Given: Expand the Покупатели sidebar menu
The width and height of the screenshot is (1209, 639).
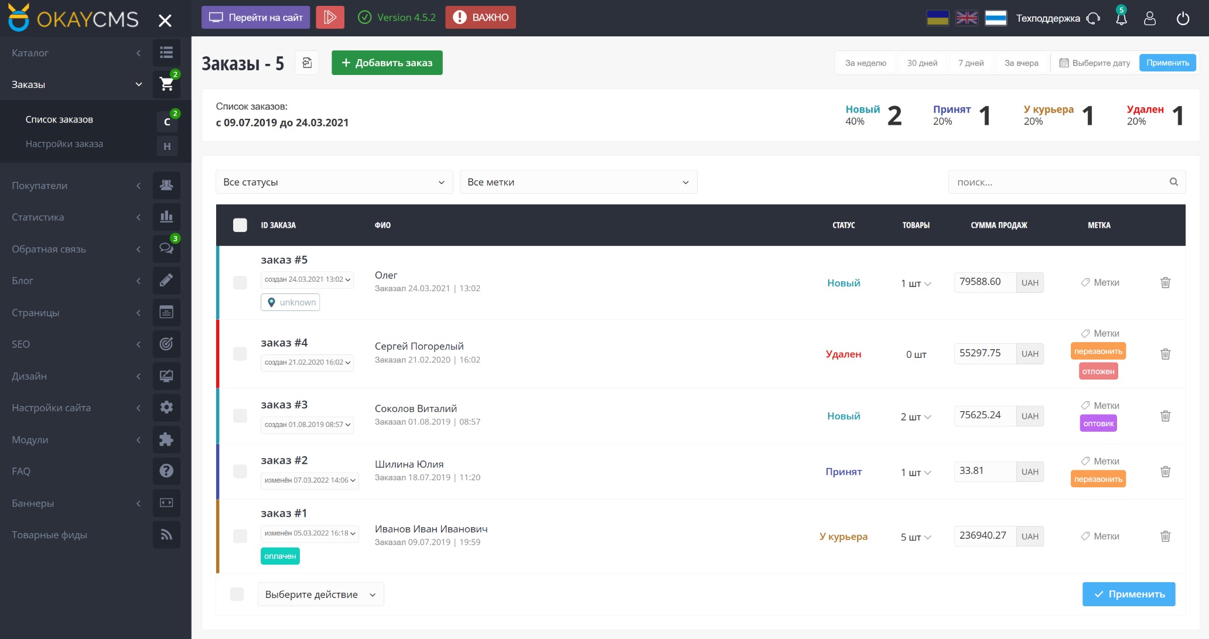Looking at the screenshot, I should pos(76,185).
